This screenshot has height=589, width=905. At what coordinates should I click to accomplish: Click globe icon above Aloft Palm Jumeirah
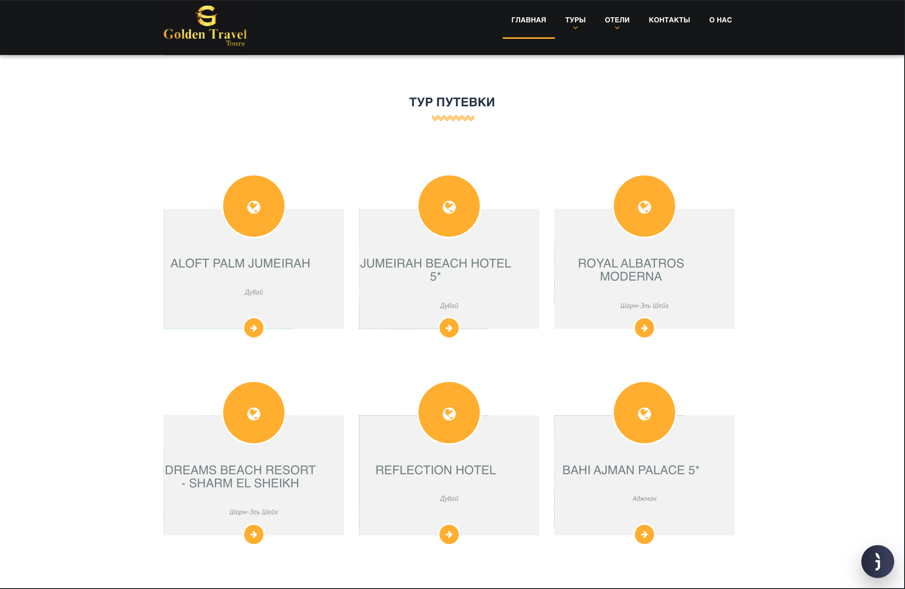point(254,206)
